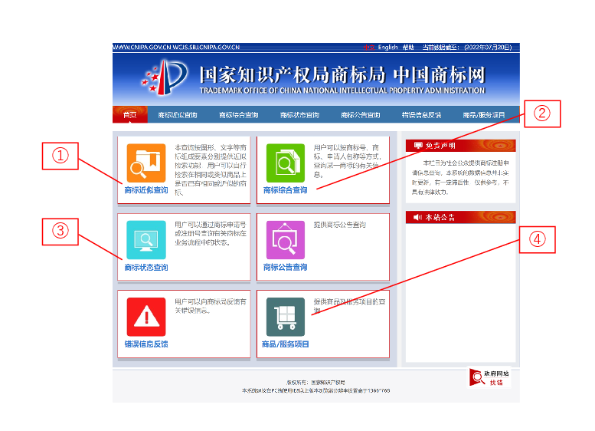Open the red 错误信息反馈 warning icon
Image resolution: width=595 pixels, height=431 pixels.
point(146,317)
